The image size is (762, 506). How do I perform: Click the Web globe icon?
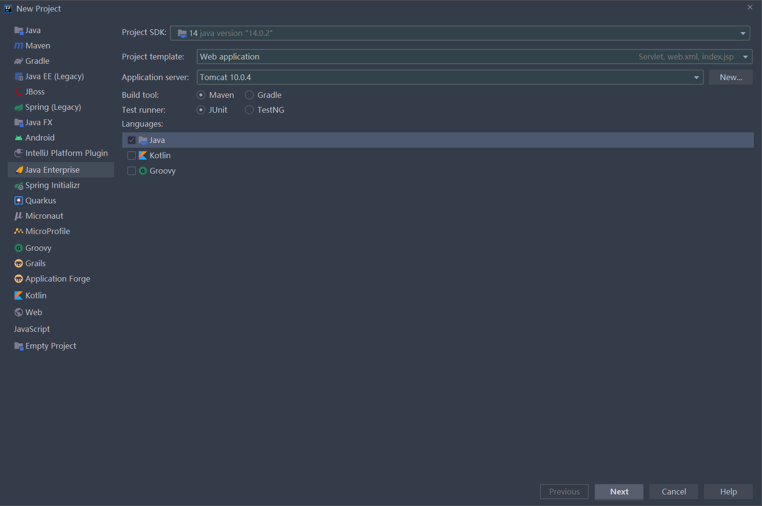[x=19, y=312]
